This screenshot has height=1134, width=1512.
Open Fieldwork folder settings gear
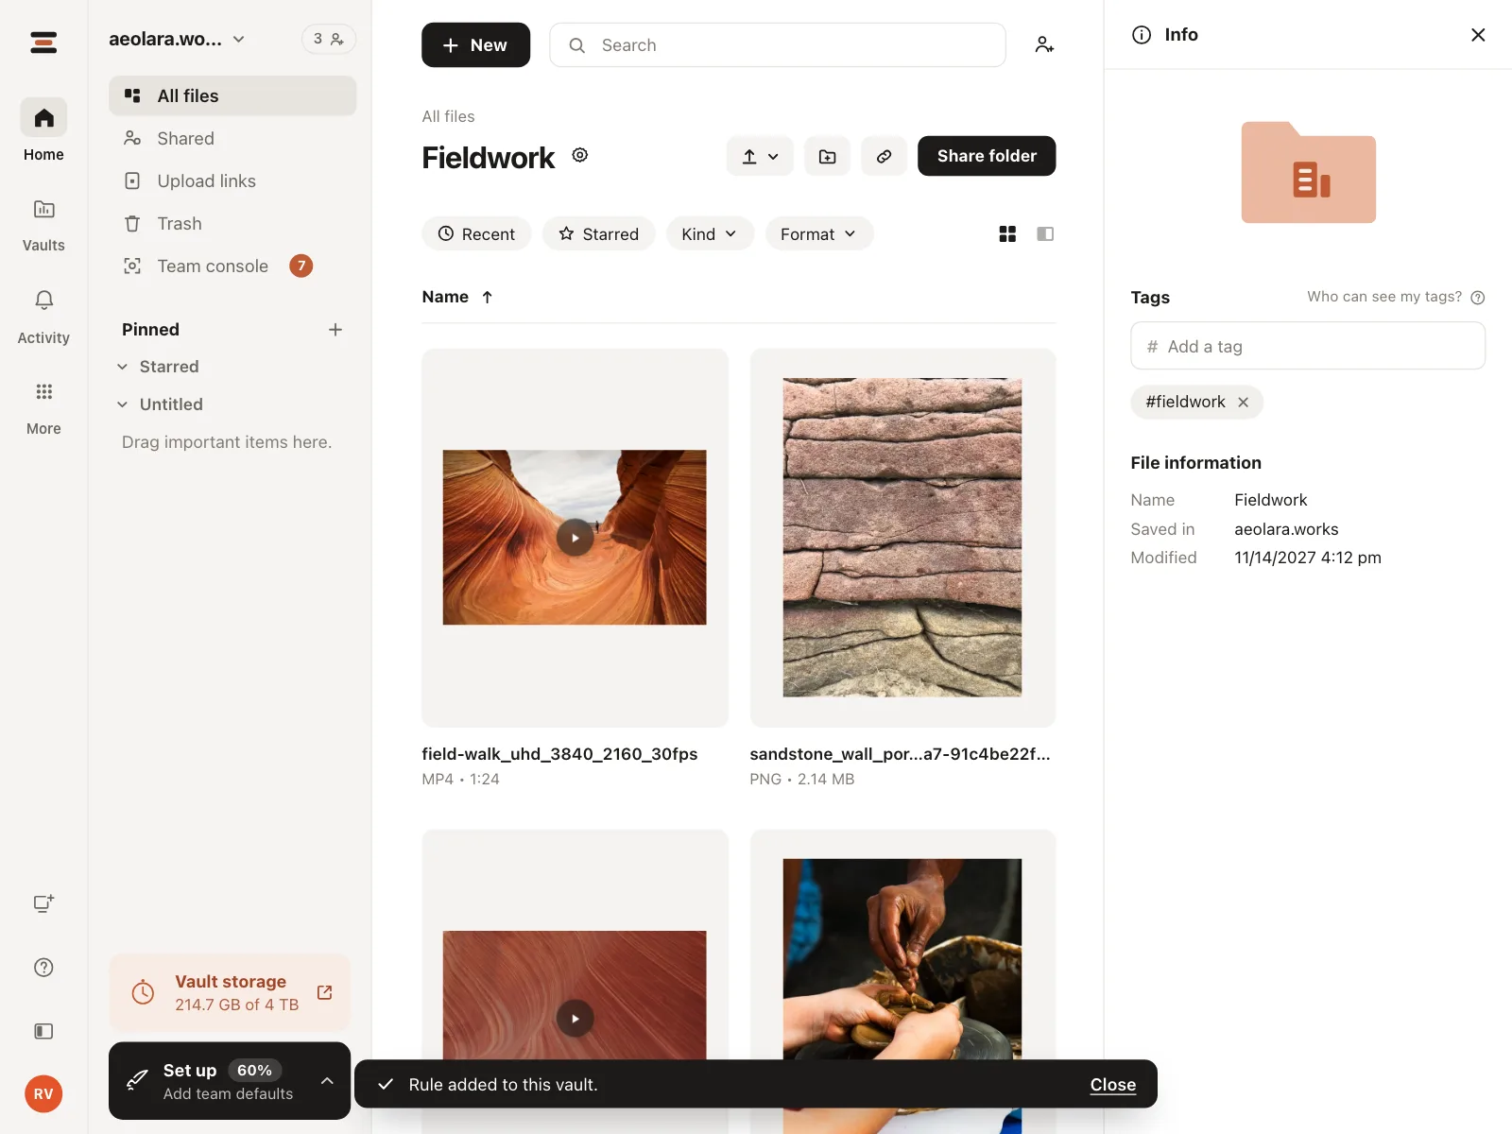580,155
